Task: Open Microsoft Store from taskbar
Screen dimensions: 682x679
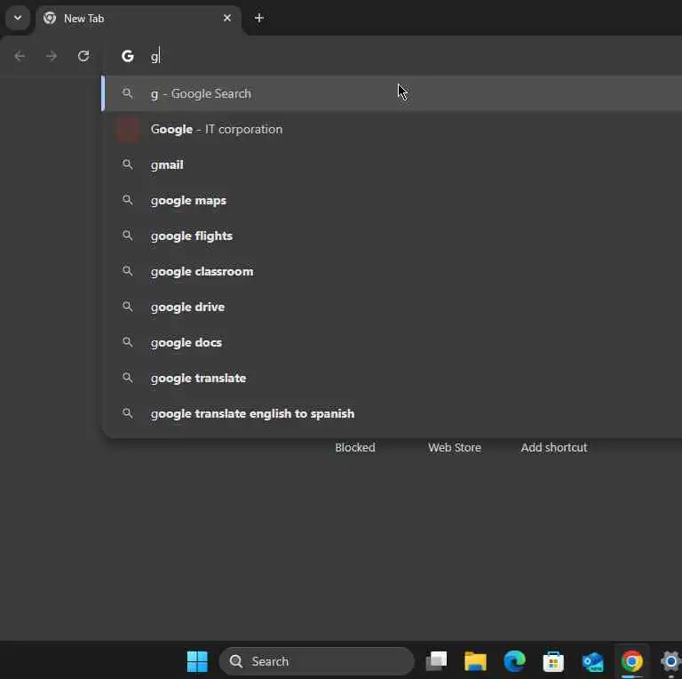Action: click(554, 661)
